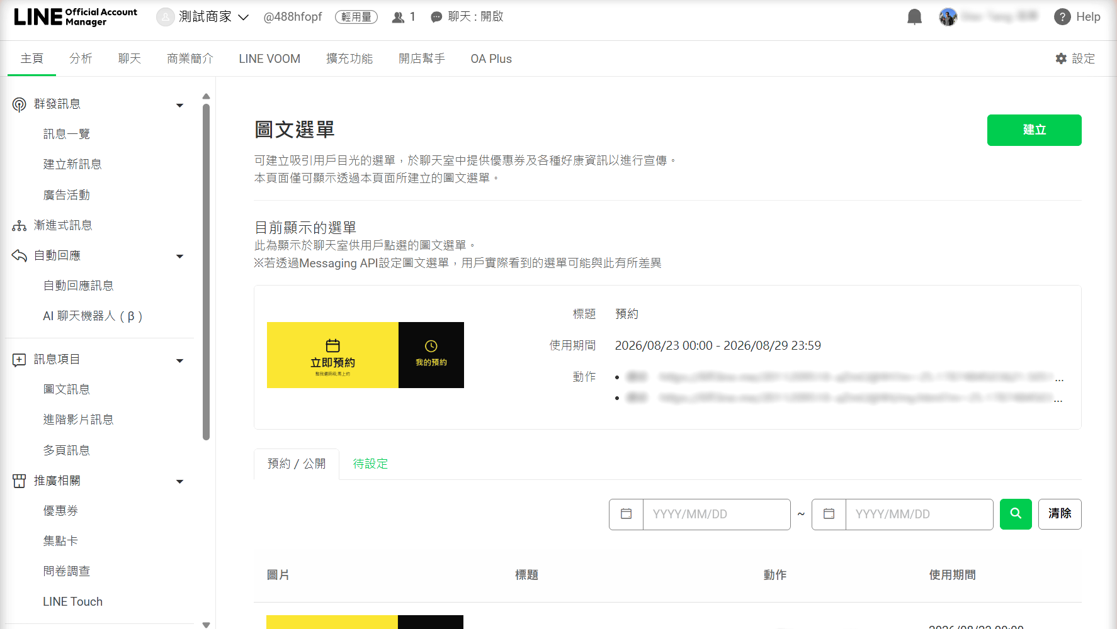Open the 擴充功能 tab
This screenshot has width=1117, height=629.
(349, 58)
